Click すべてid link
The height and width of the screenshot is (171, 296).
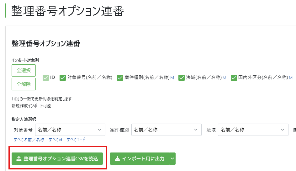click(55, 140)
